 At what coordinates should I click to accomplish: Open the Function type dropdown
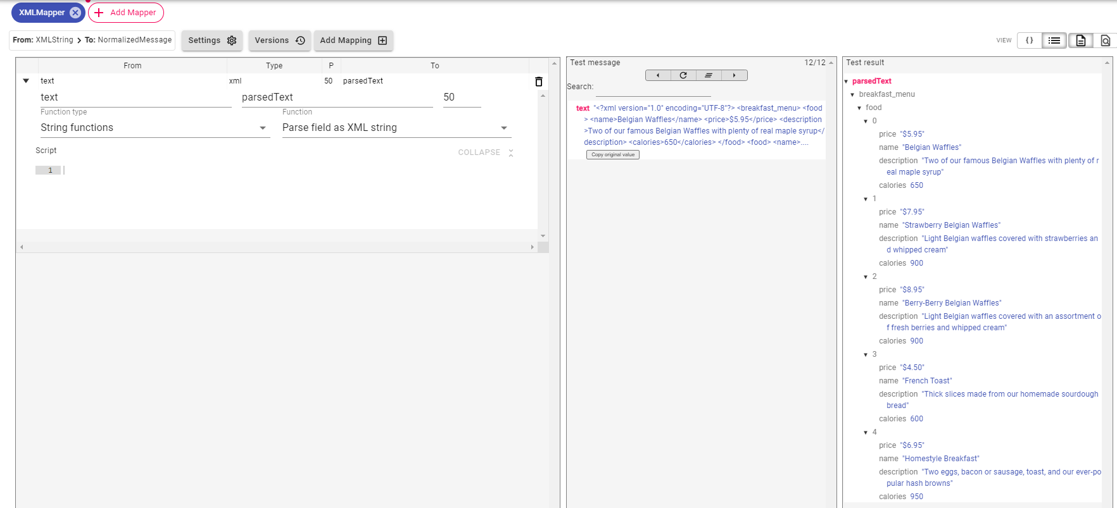click(155, 128)
